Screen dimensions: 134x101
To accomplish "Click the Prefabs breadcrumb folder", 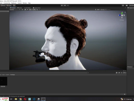I will click(x=13, y=75).
